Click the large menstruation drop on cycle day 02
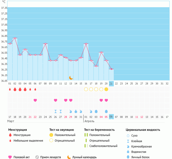 pos(15,89)
